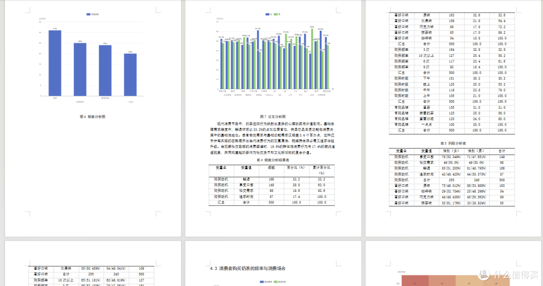Click the cell "52(61.176%)" in 表5
Screen dimensions: 543x286
(x=451, y=203)
